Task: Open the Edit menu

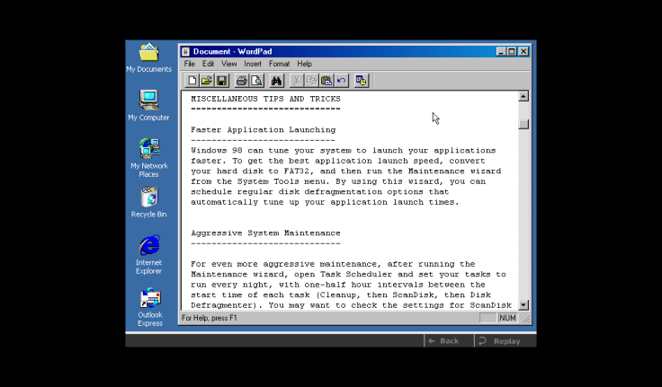Action: point(208,64)
